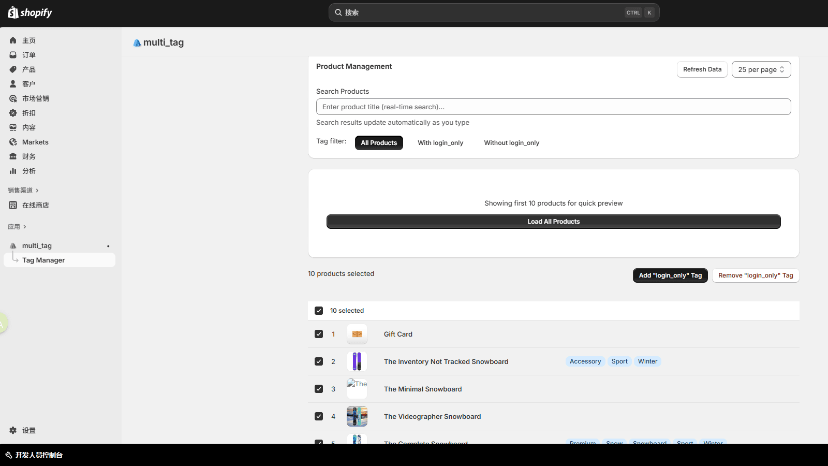828x466 pixels.
Task: Click the settings gear icon
Action: click(x=13, y=430)
